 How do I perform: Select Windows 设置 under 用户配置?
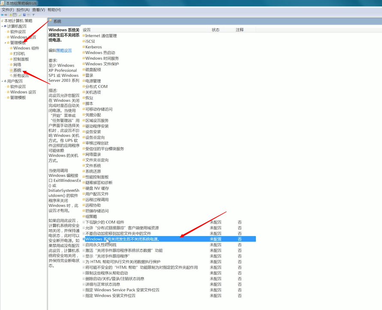point(23,92)
